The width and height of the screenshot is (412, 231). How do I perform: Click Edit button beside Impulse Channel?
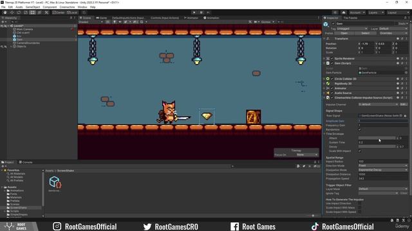click(x=404, y=104)
